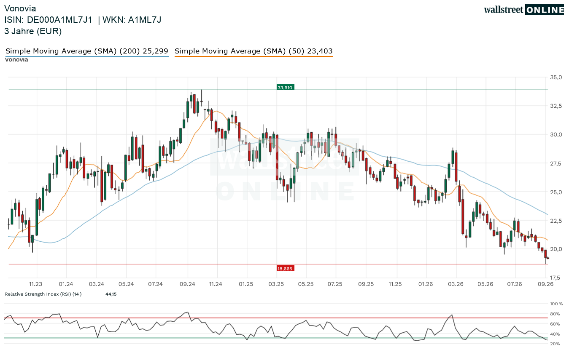The image size is (569, 355).
Task: Select the 03.26 date axis label
Action: [x=456, y=284]
